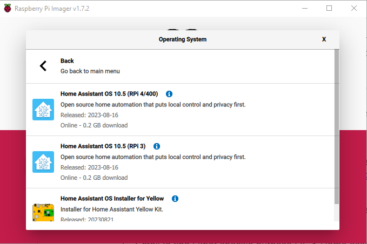The height and width of the screenshot is (244, 367).
Task: Select 'Home Assistant OS 10.5 (RPi 3)' title
Action: (x=103, y=146)
